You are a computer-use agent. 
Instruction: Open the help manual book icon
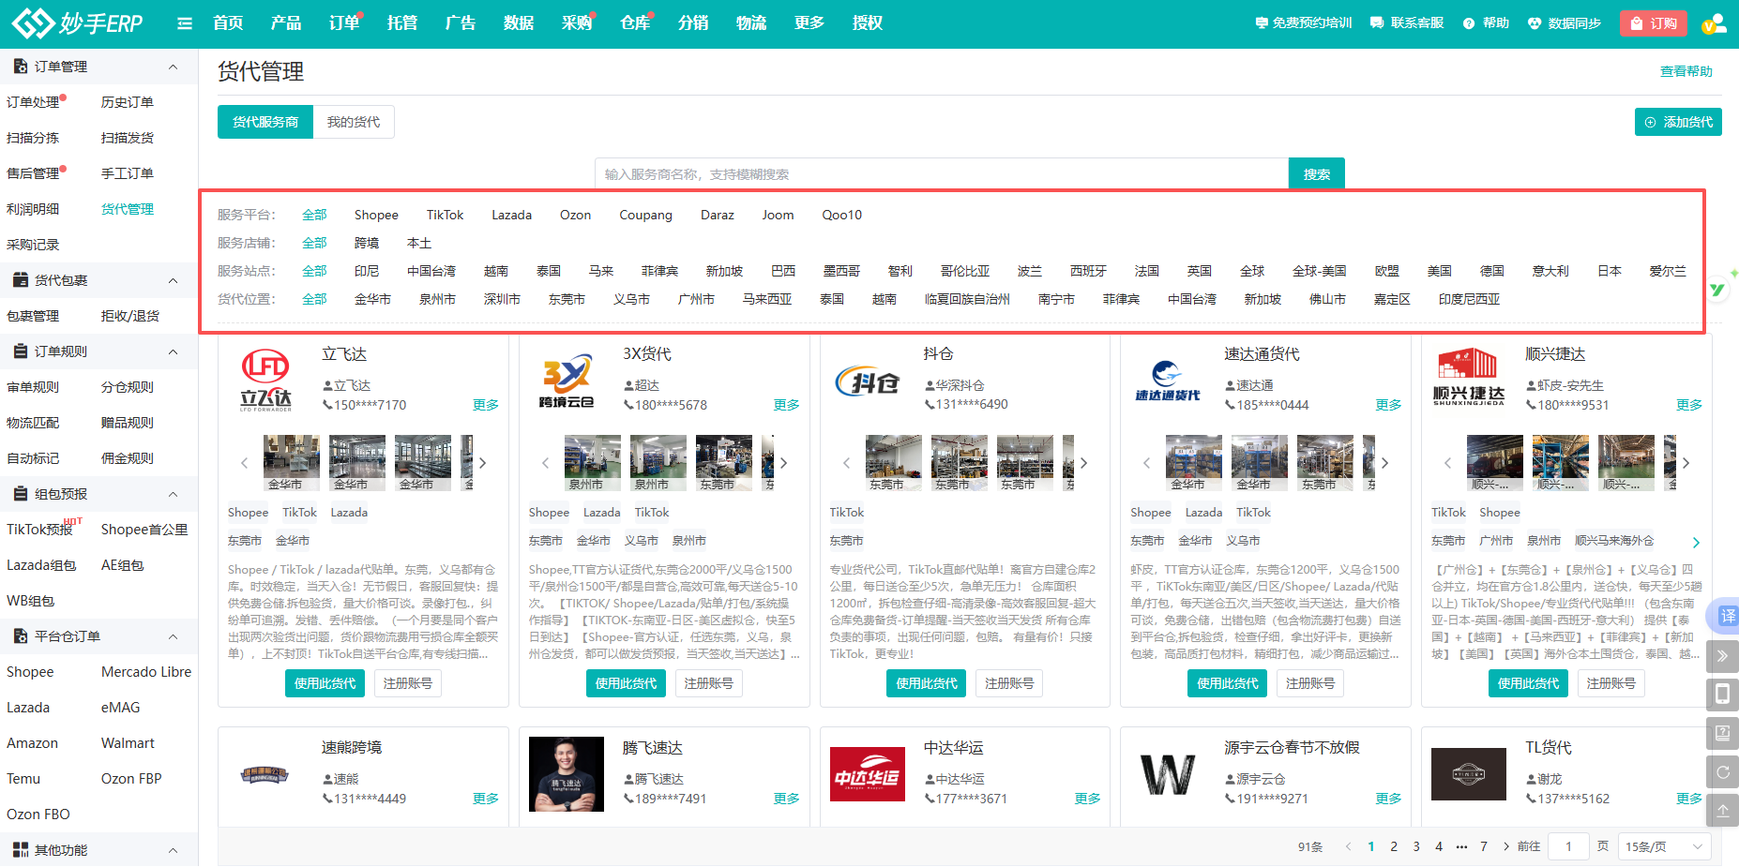(1722, 733)
